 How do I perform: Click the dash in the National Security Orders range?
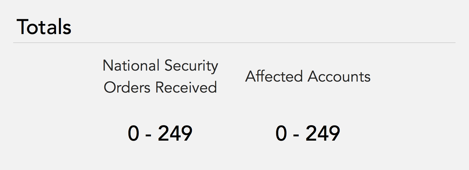[x=148, y=135]
